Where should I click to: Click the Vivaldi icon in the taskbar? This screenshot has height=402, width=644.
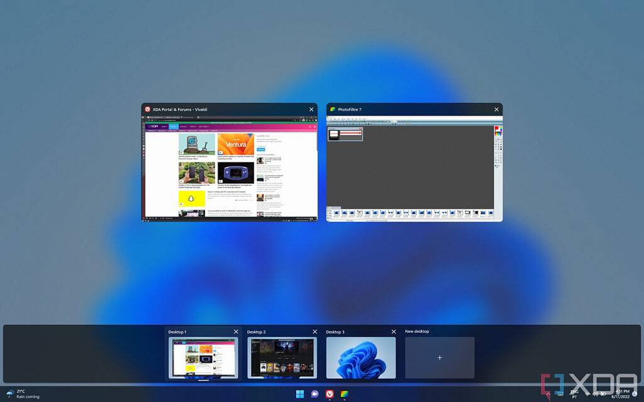click(x=330, y=394)
